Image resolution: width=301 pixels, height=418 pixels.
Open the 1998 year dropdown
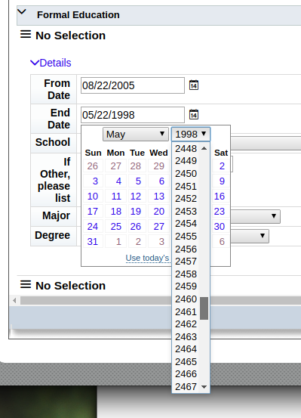(x=191, y=134)
